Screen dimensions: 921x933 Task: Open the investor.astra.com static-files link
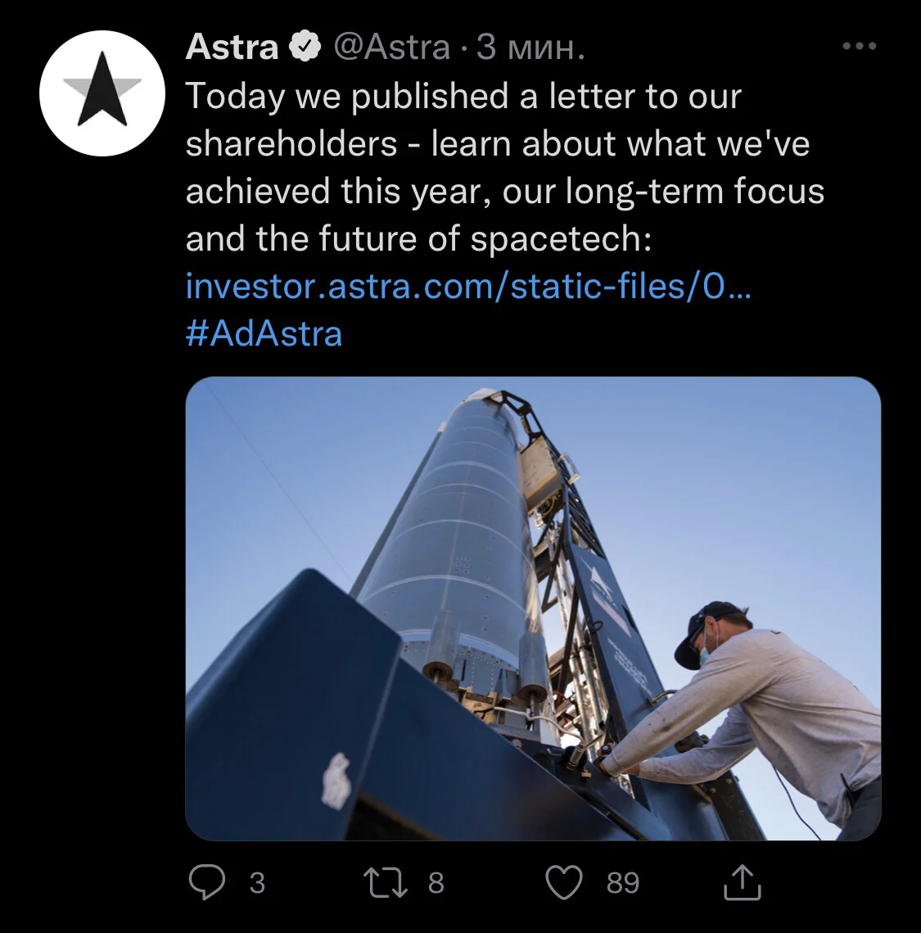468,286
